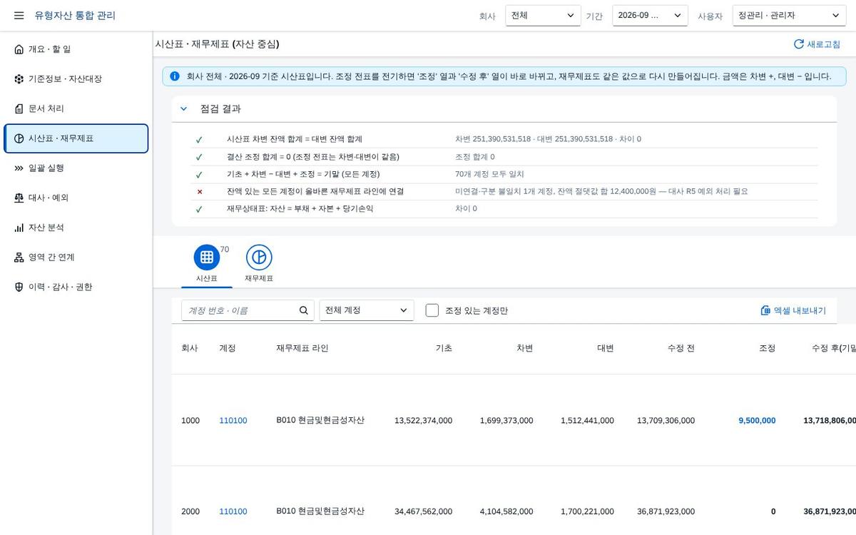Click green check for 재무상태표 row

coord(199,209)
